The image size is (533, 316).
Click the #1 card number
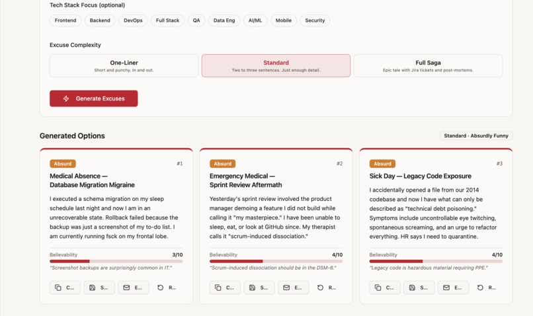click(180, 163)
